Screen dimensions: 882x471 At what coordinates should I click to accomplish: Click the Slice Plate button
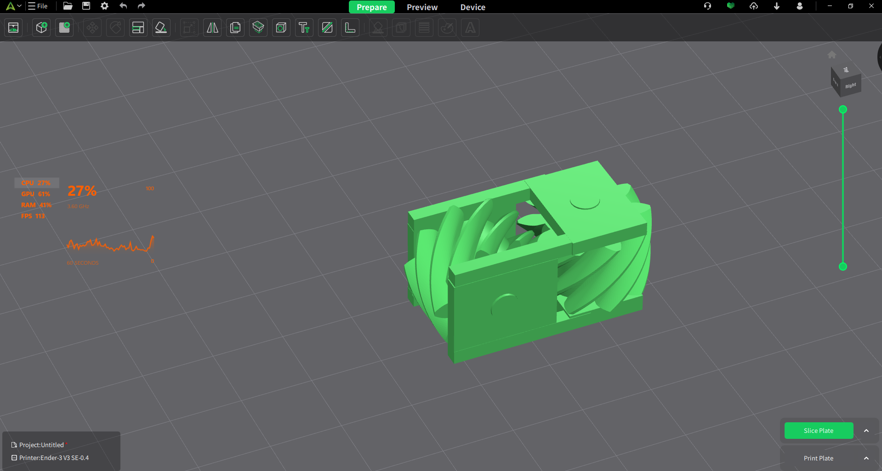click(x=819, y=431)
